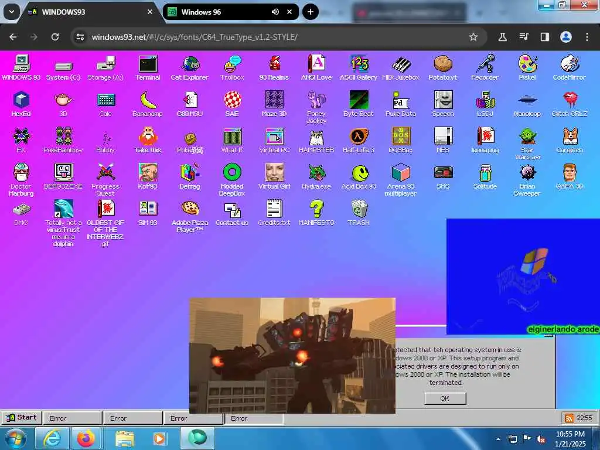Viewport: 600px width, 450px height.
Task: Mute the Windows 96 tab audio
Action: point(275,12)
